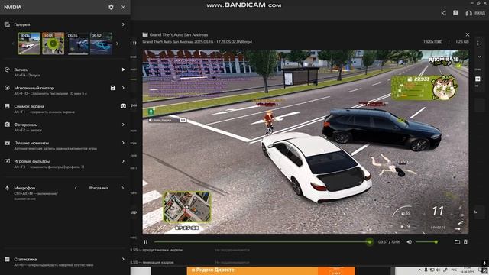Switch microphone mode to previous option
The width and height of the screenshot is (489, 275).
pyautogui.click(x=76, y=188)
